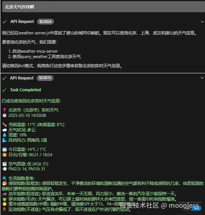
Task: Click the Task Completed checkmark icon
Action: pos(4,90)
